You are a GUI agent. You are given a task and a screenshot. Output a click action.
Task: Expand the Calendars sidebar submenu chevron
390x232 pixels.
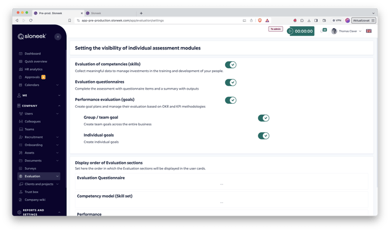coord(57,85)
